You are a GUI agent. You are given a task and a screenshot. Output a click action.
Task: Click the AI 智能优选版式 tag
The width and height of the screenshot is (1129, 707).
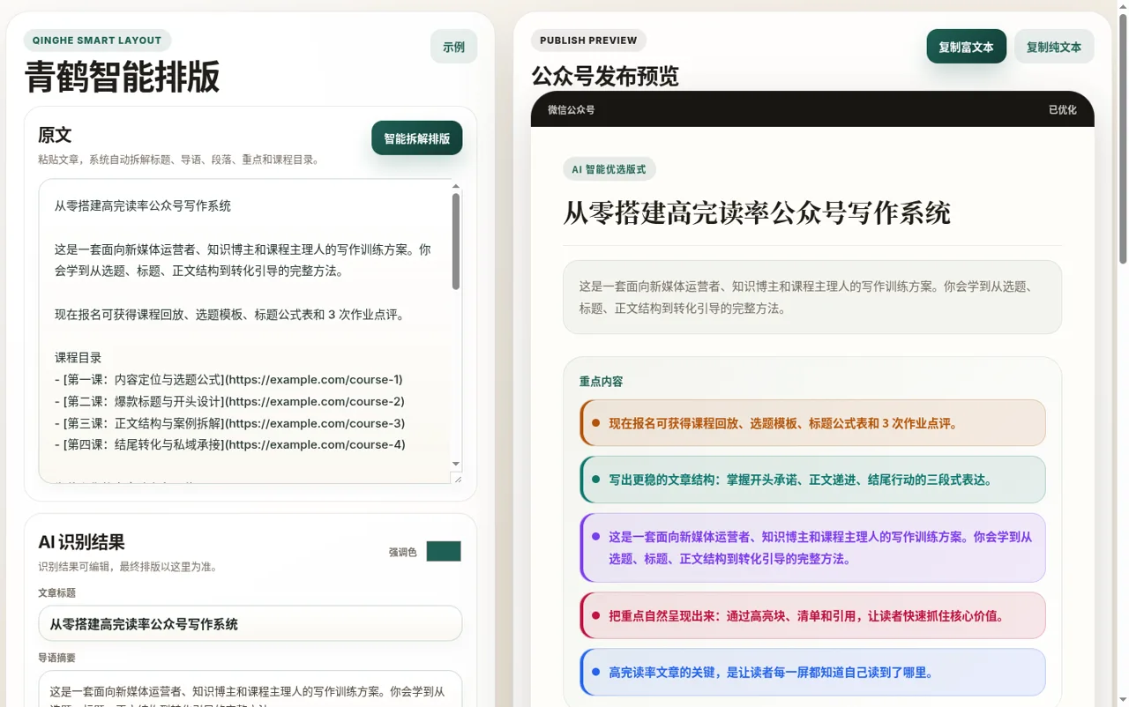point(609,169)
